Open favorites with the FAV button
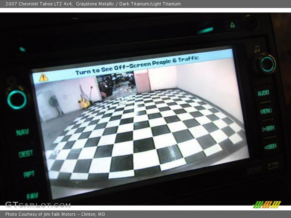 click(32, 196)
